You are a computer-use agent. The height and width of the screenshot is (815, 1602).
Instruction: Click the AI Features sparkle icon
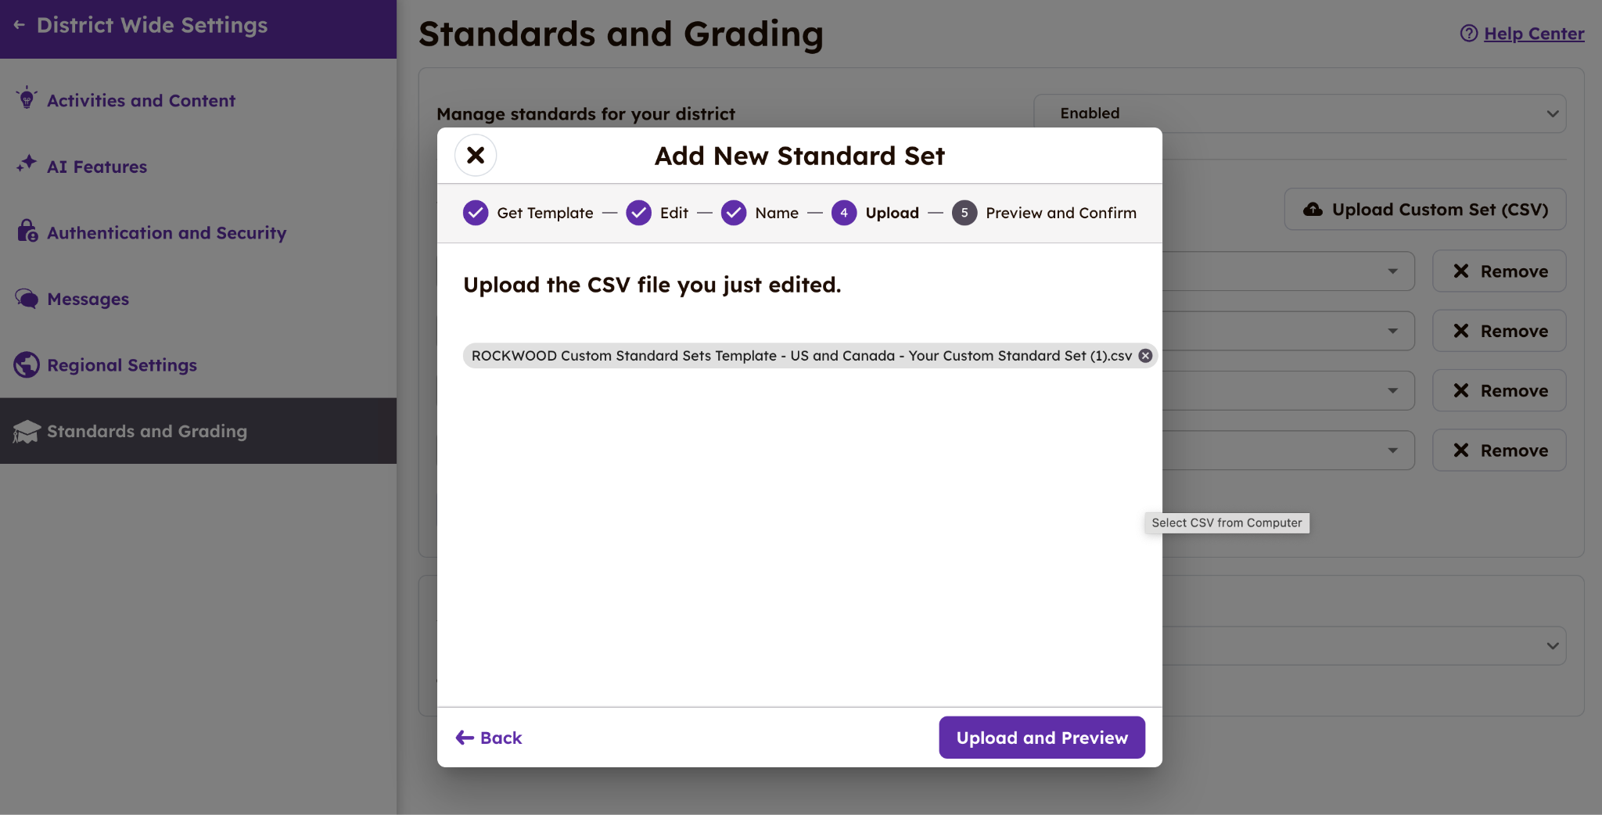tap(27, 164)
